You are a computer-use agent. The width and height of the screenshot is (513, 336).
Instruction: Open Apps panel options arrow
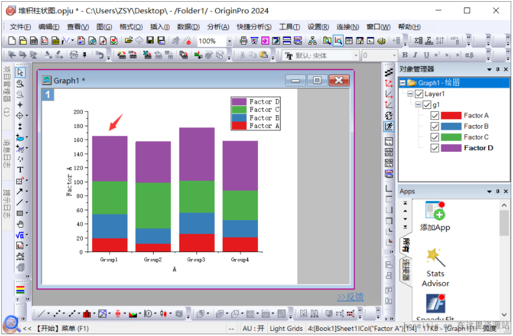[x=489, y=192]
